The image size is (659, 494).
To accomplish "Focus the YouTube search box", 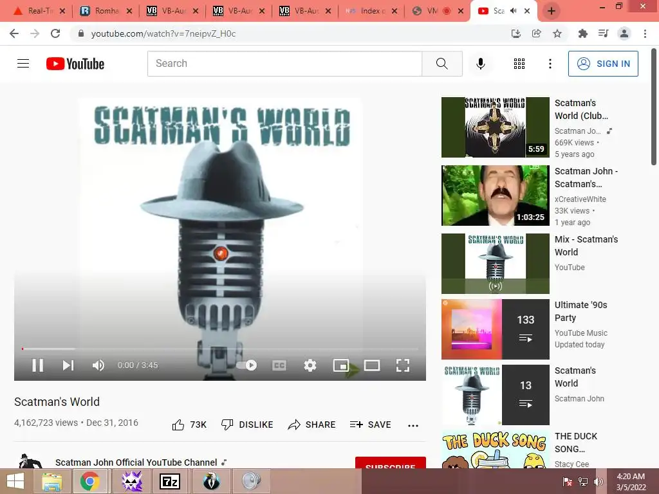I will 284,64.
